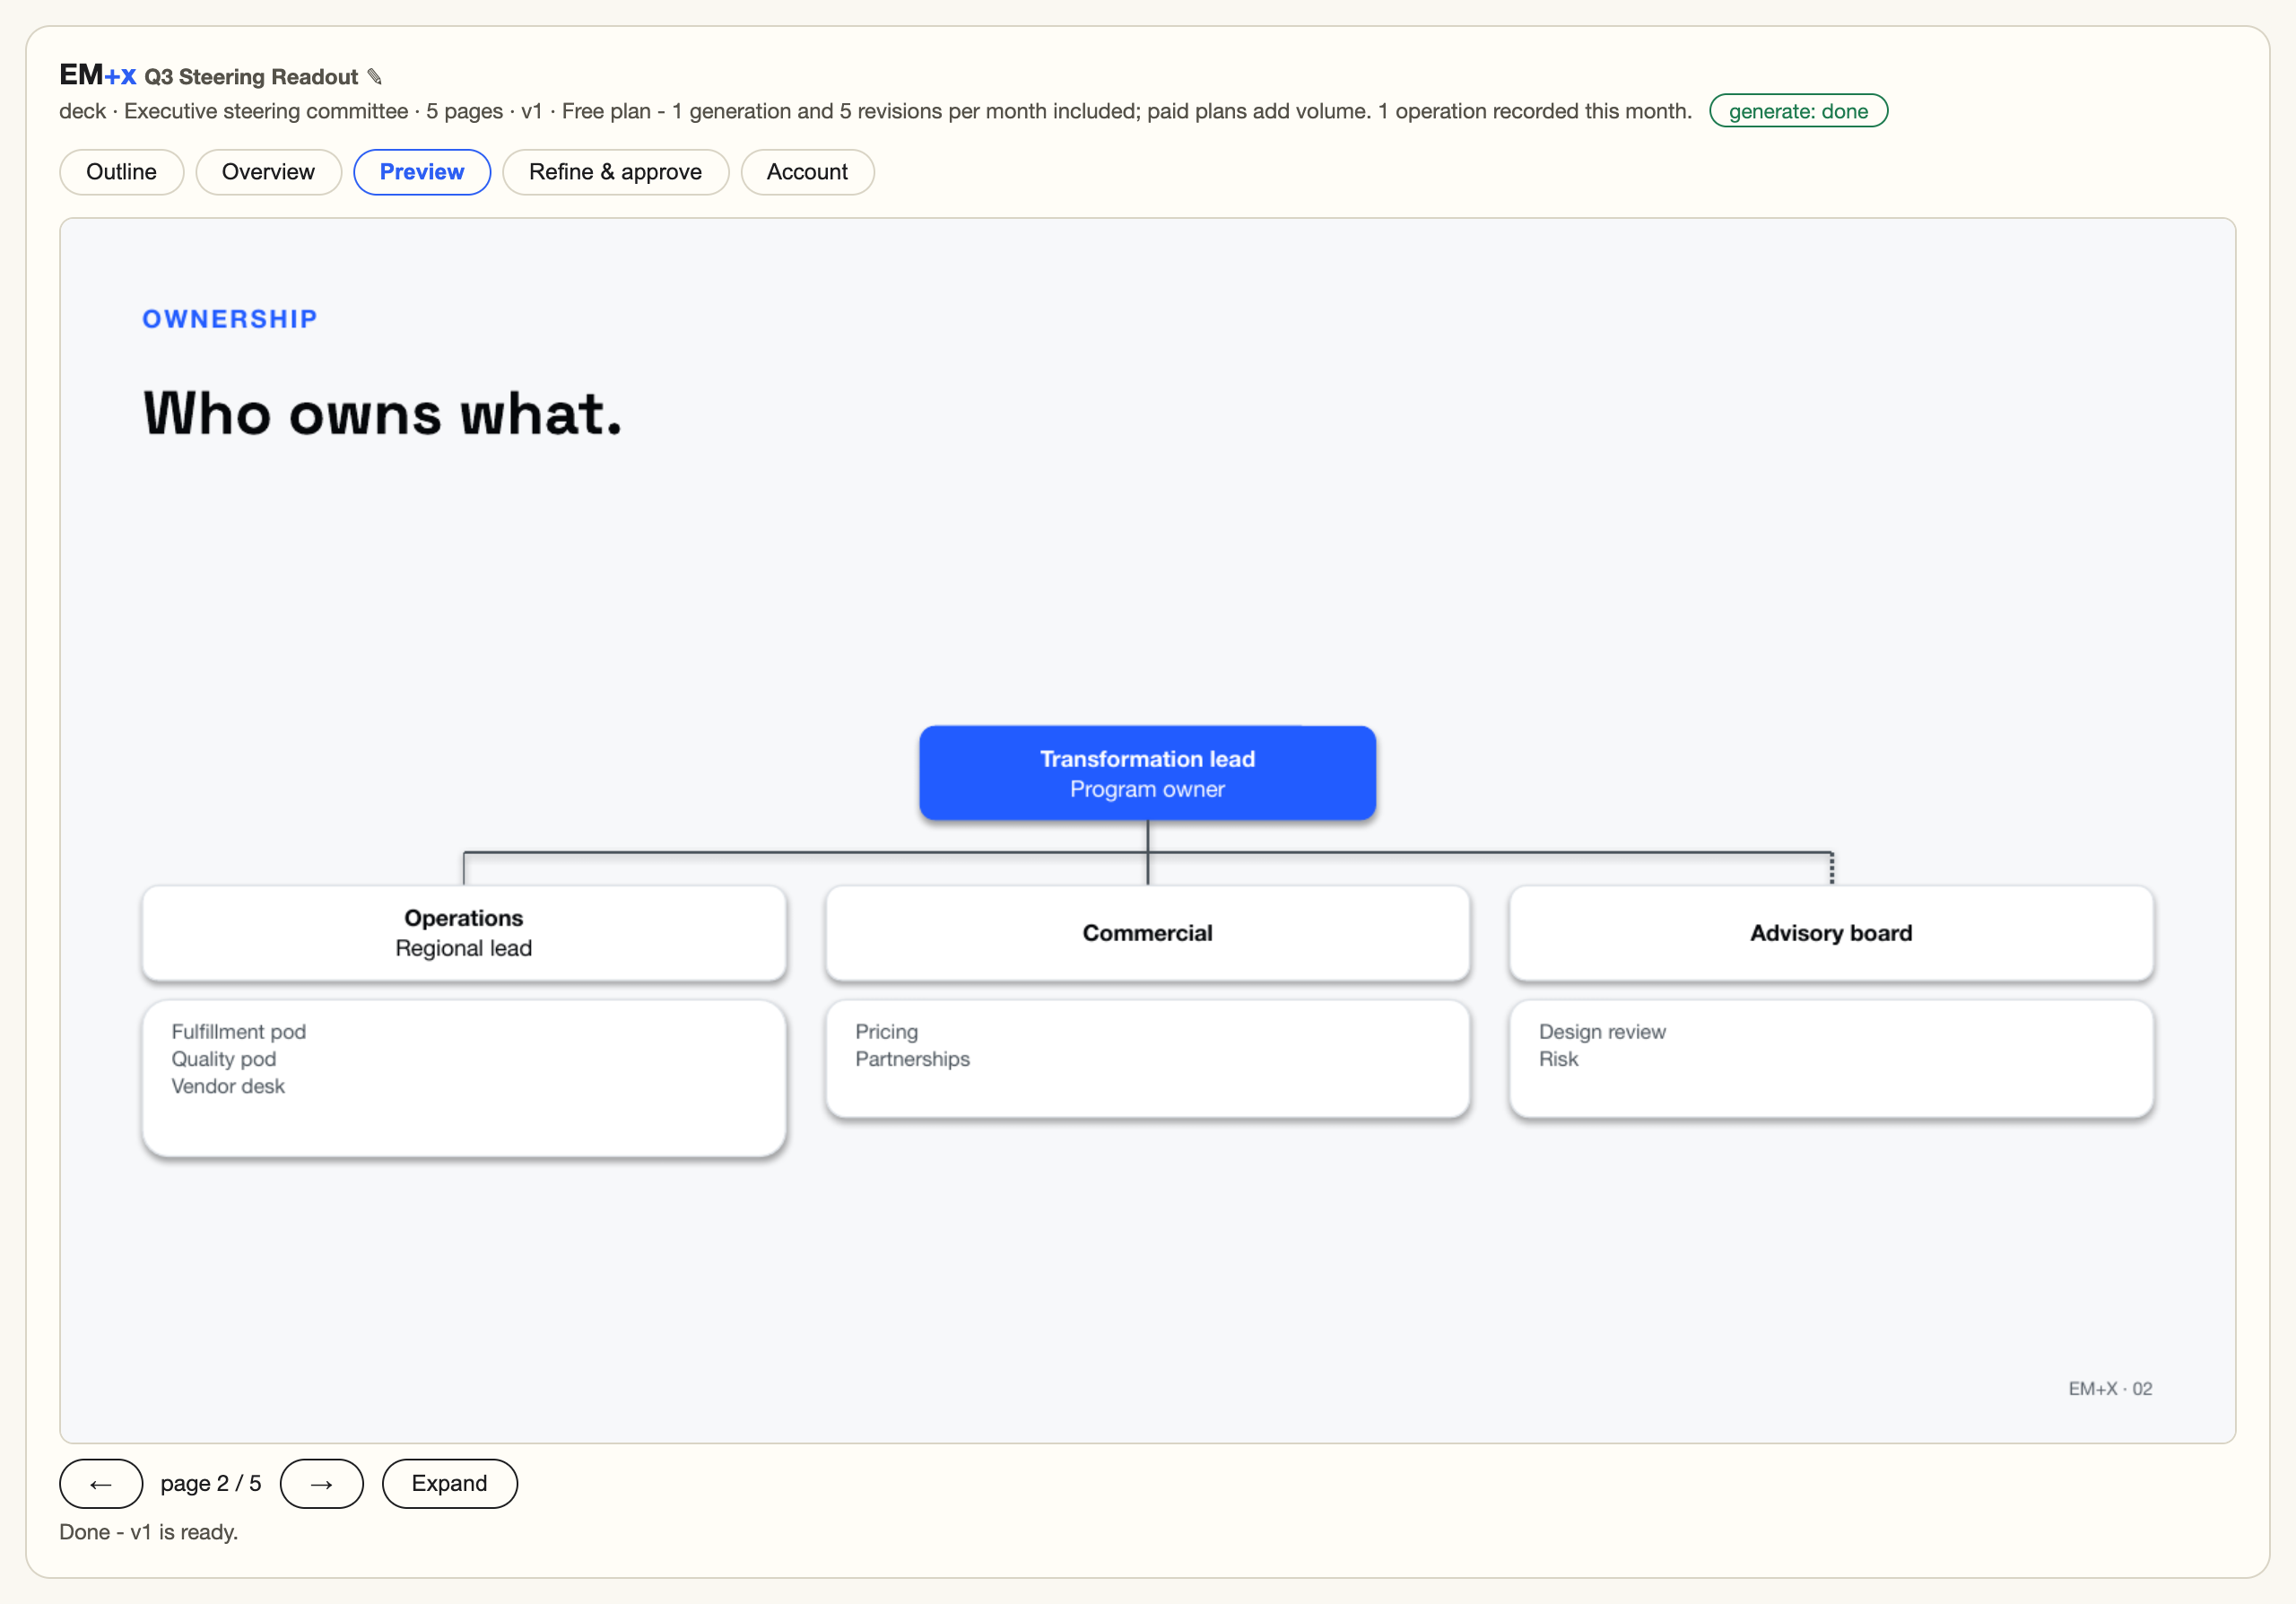Click 'Risk' text in Advisory list

coord(1558,1059)
